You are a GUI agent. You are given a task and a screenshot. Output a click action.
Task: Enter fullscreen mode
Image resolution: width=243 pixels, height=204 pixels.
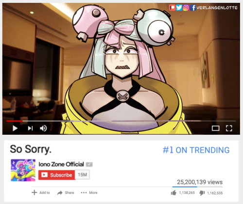229,128
